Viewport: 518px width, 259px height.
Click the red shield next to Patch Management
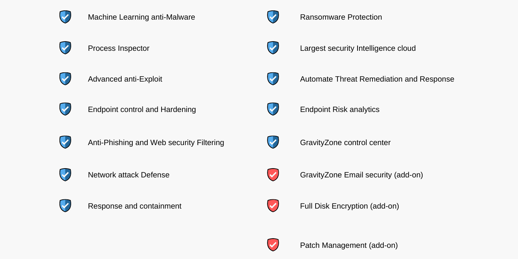(273, 245)
